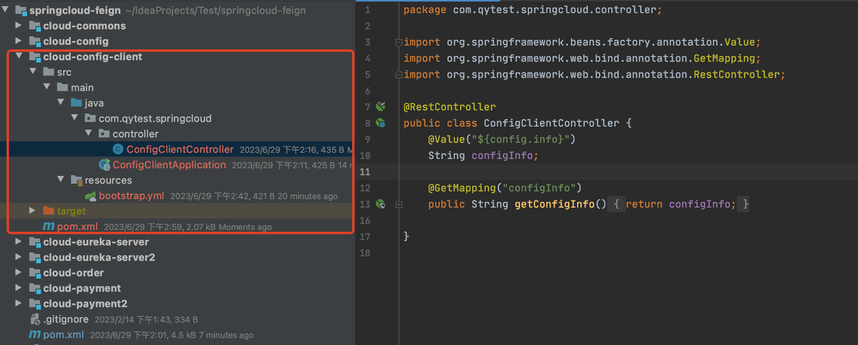Viewport: 858px width, 345px height.
Task: Click the orange target folder icon
Action: tap(49, 211)
